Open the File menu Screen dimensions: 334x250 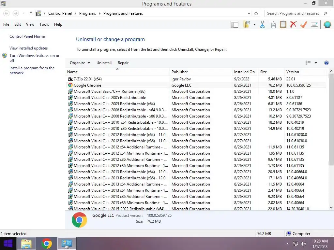tap(6, 24)
